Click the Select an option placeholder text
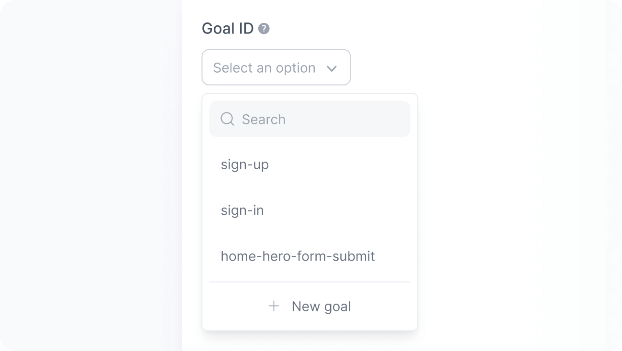The image size is (622, 351). [x=264, y=68]
